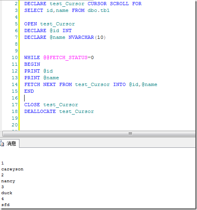Click the NVARCHAR type on line 7
The width and height of the screenshot is (197, 210).
[x=81, y=37]
